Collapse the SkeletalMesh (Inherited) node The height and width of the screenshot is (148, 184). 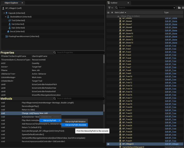(6, 17)
